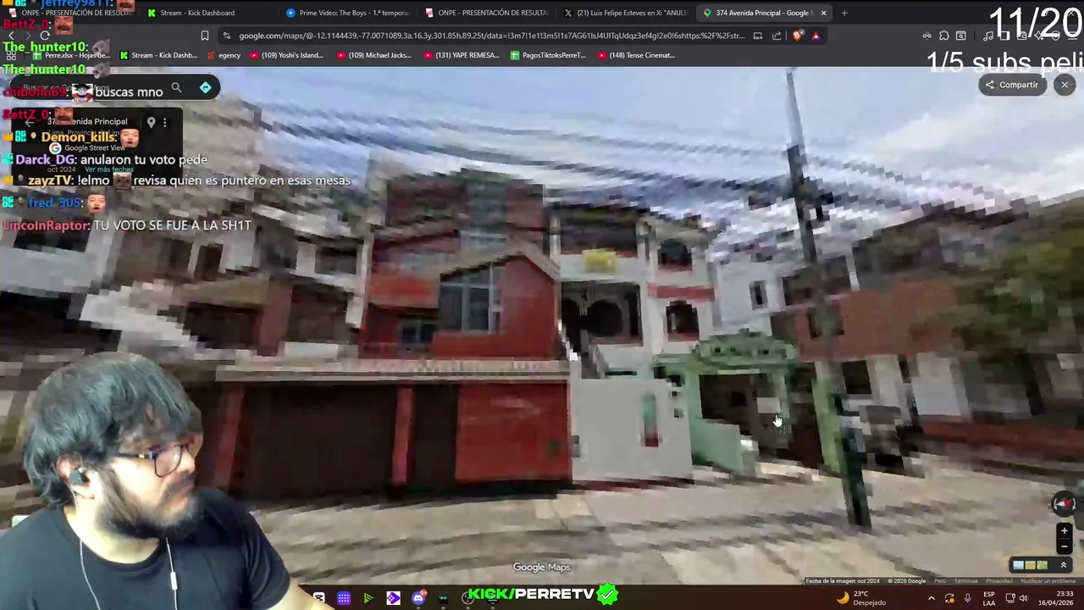Open the purple grid app in taskbar
The image size is (1084, 610).
click(x=344, y=598)
